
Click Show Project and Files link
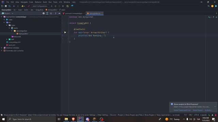coord(182,110)
